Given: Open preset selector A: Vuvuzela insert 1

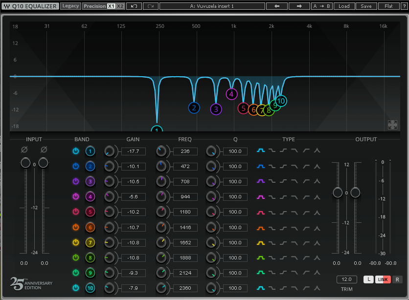Looking at the screenshot, I should 212,6.
